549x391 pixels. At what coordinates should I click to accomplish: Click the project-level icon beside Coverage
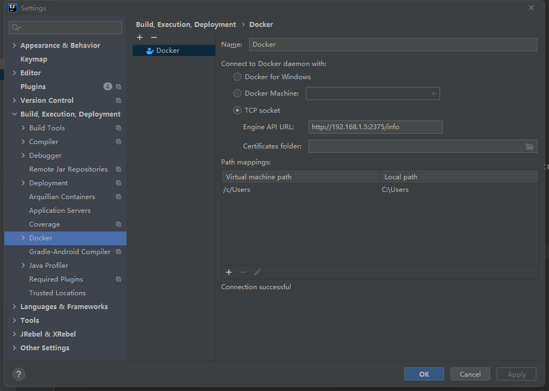(x=118, y=224)
